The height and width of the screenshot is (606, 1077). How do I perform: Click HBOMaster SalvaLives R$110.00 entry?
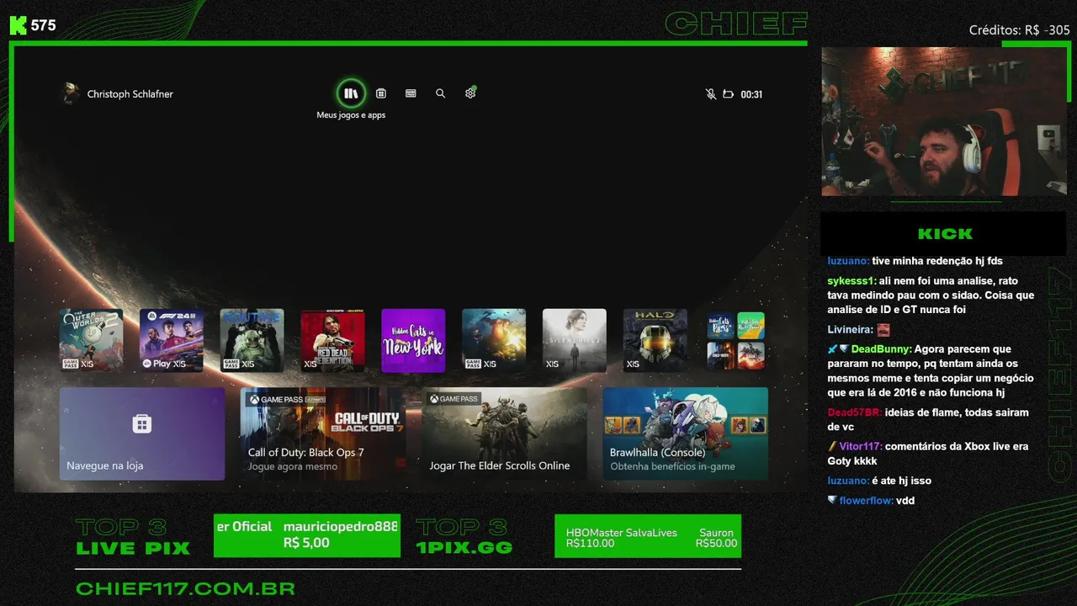[x=622, y=538]
